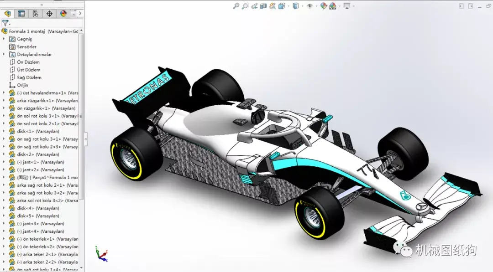Select (-) ön tekerlek<1> component
The image size is (493, 272).
(43, 239)
